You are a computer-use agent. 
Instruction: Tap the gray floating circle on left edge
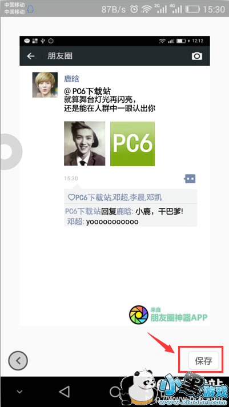[10, 152]
